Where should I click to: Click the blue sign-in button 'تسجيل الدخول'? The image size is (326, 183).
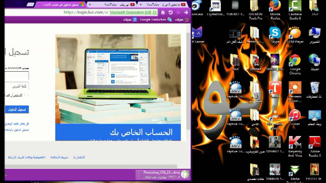17,110
